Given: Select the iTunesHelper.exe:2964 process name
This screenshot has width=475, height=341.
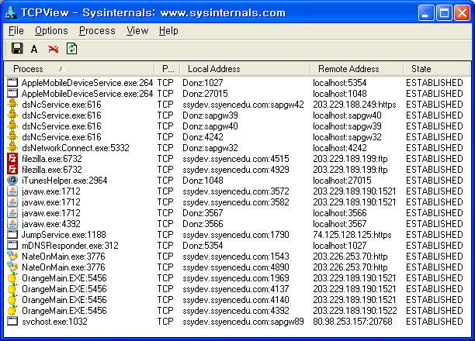Looking at the screenshot, I should coord(64,181).
